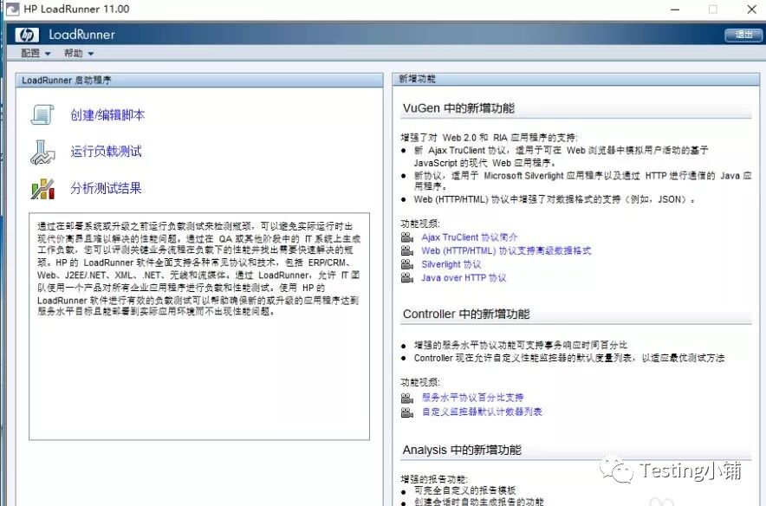This screenshot has width=766, height=506.
Task: Click the 新增功能 panel header
Action: pyautogui.click(x=576, y=79)
